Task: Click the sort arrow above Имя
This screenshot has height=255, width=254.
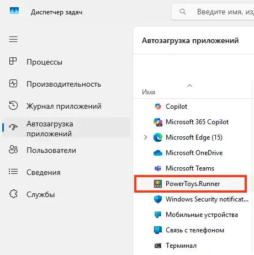Action: point(189,86)
